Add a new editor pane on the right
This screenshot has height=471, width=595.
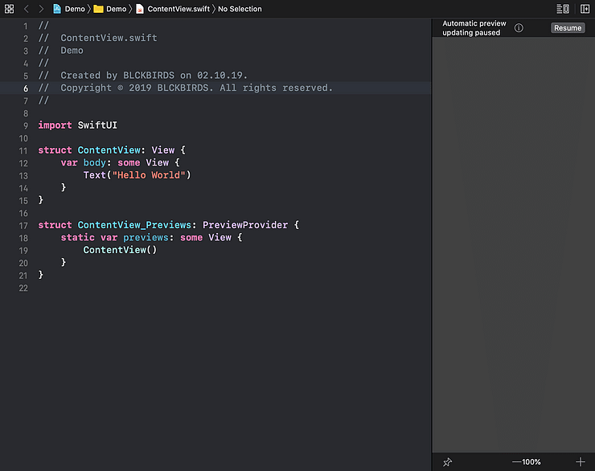tap(585, 9)
